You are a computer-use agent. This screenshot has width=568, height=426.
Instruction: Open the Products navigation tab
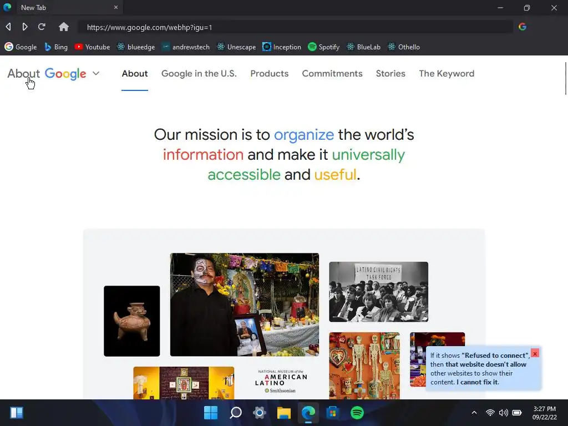coord(269,74)
